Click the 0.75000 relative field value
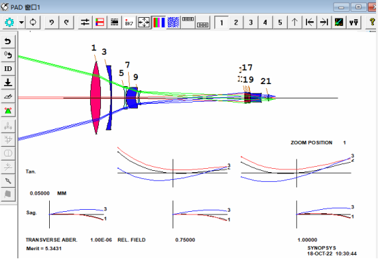 (185, 240)
